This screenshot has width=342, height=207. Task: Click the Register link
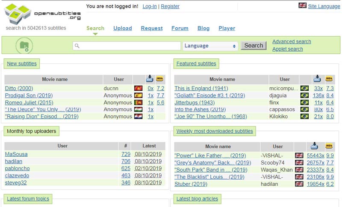tap(170, 6)
